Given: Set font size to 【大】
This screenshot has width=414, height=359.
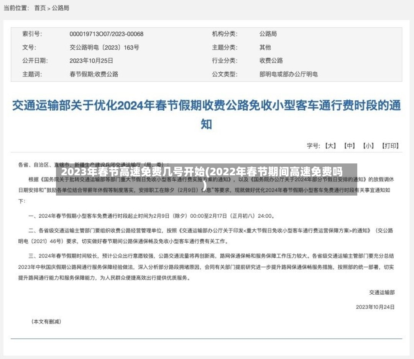Looking at the screenshot, I should (330, 146).
